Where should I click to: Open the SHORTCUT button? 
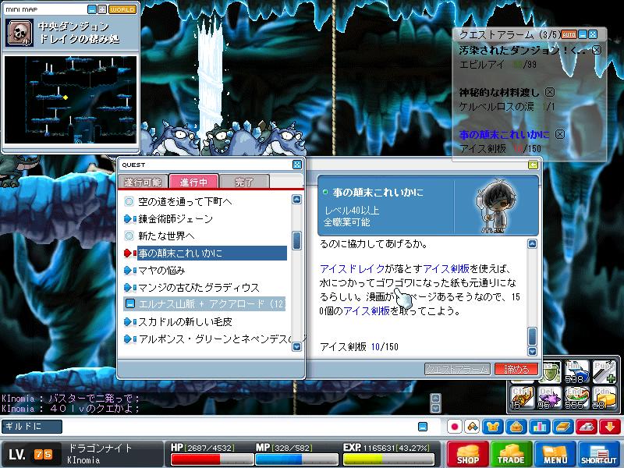pos(598,454)
